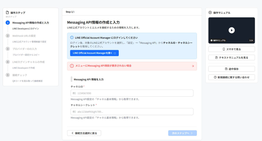Click the 操作マニュアル caption on the video
The width and height of the screenshot is (262, 141).
coord(218,40)
